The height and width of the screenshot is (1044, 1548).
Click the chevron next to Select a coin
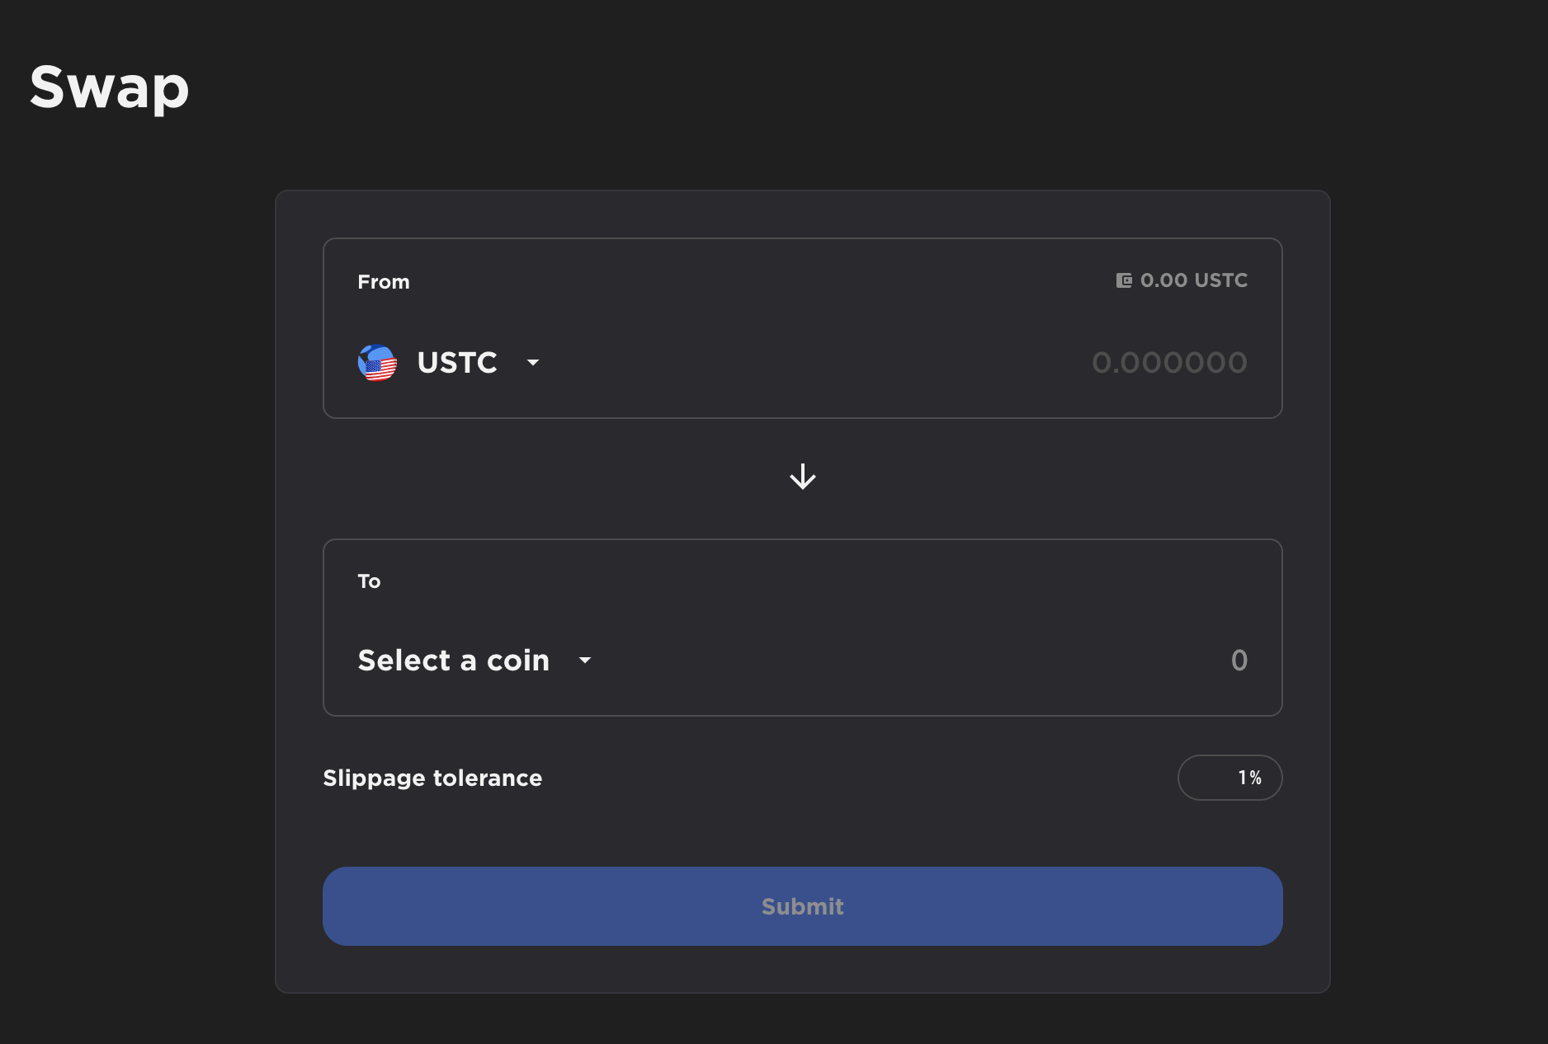click(x=585, y=661)
